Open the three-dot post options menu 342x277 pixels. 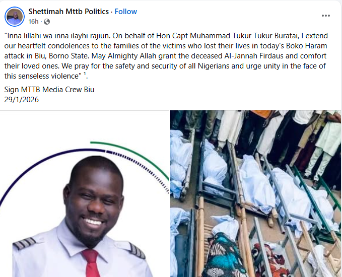coord(326,16)
